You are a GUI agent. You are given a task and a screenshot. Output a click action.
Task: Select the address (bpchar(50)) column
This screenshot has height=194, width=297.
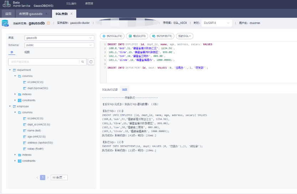(x=40, y=143)
